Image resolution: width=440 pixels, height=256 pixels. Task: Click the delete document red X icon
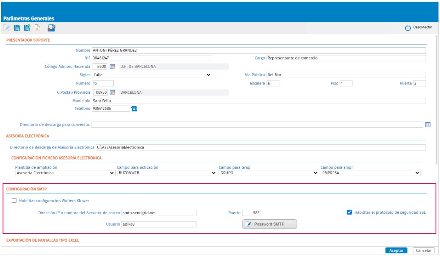tap(38, 28)
